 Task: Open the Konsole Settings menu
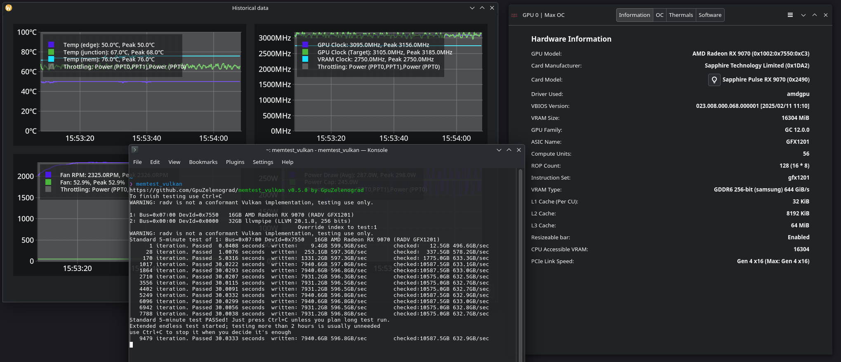(263, 162)
